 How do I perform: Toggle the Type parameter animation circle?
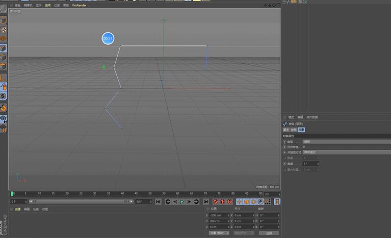[x=284, y=142]
